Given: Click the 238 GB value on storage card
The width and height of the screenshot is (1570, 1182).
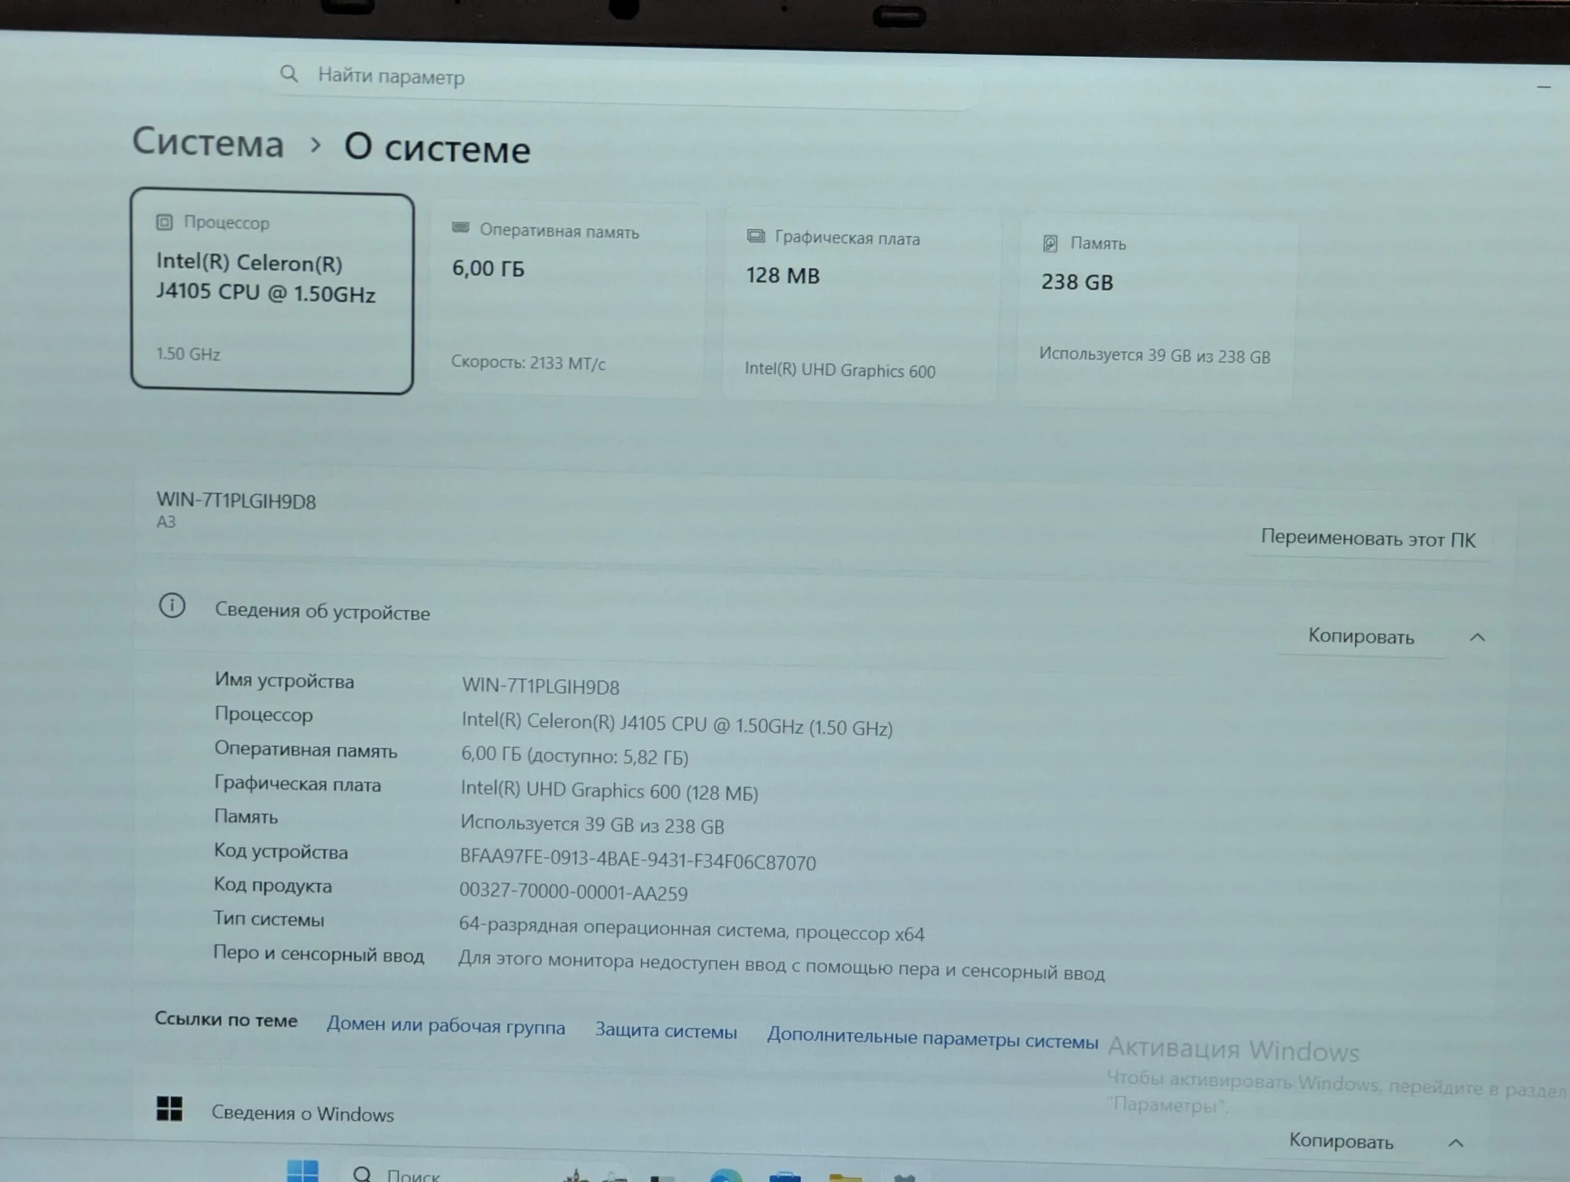Looking at the screenshot, I should 1077,282.
